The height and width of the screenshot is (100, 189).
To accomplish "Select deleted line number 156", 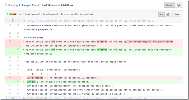I will pyautogui.click(x=9, y=41).
